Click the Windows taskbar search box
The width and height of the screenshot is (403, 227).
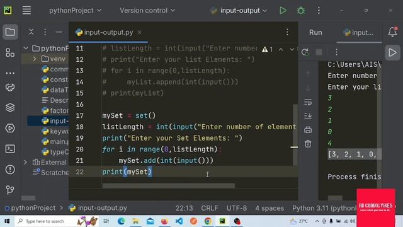coord(57,221)
